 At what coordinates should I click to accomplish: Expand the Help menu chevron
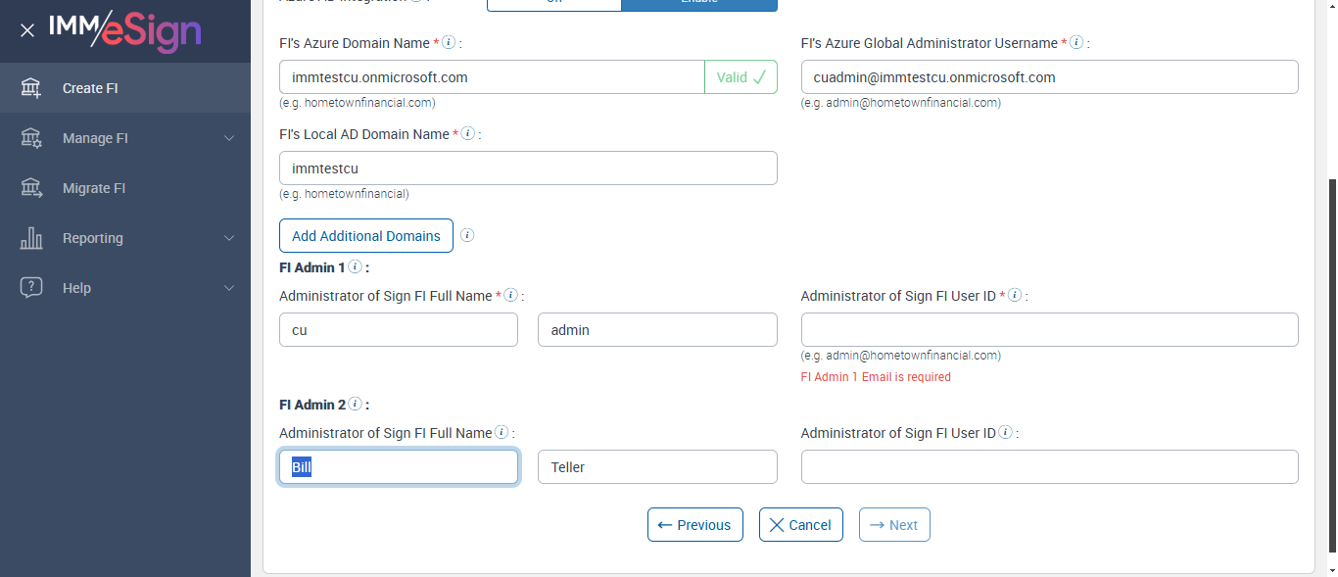point(229,288)
